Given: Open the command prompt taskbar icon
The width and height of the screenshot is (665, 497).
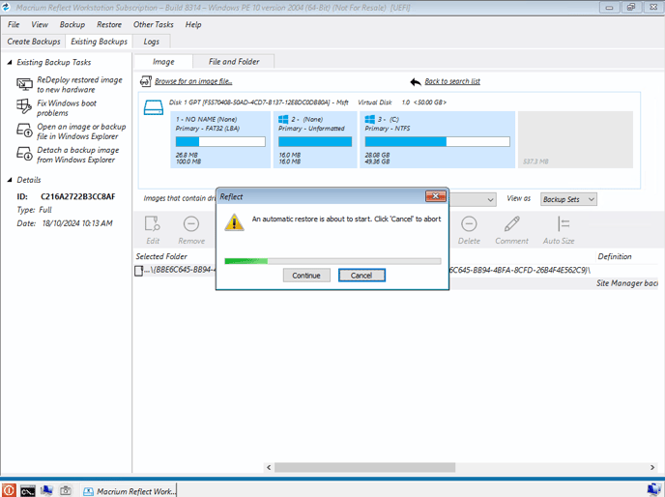Looking at the screenshot, I should click(28, 490).
